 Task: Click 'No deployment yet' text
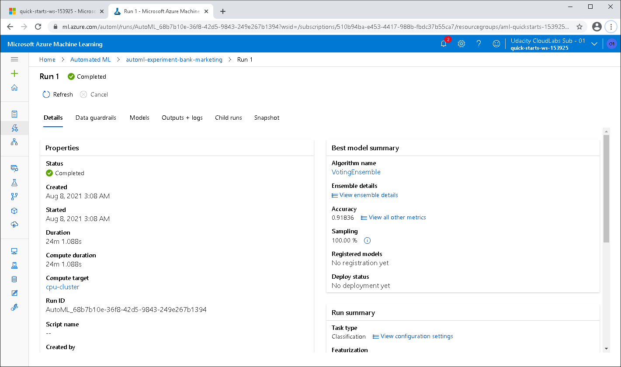click(x=361, y=286)
